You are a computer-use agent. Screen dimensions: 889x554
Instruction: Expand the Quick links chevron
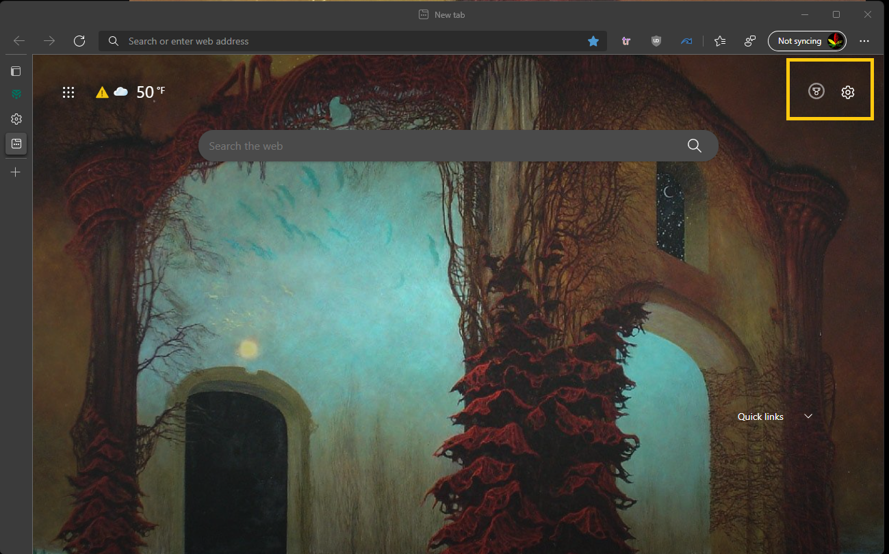(808, 416)
